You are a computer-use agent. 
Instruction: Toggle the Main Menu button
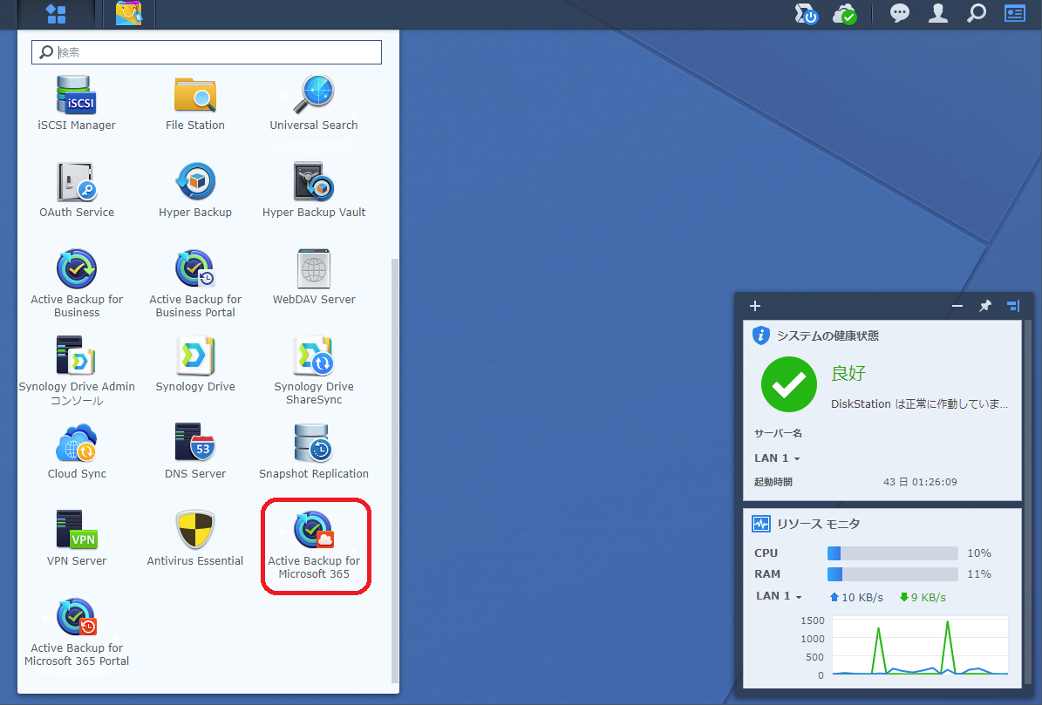[57, 14]
